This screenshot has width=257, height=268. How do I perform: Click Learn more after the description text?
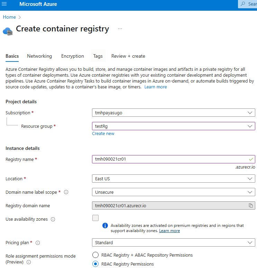tap(155, 87)
